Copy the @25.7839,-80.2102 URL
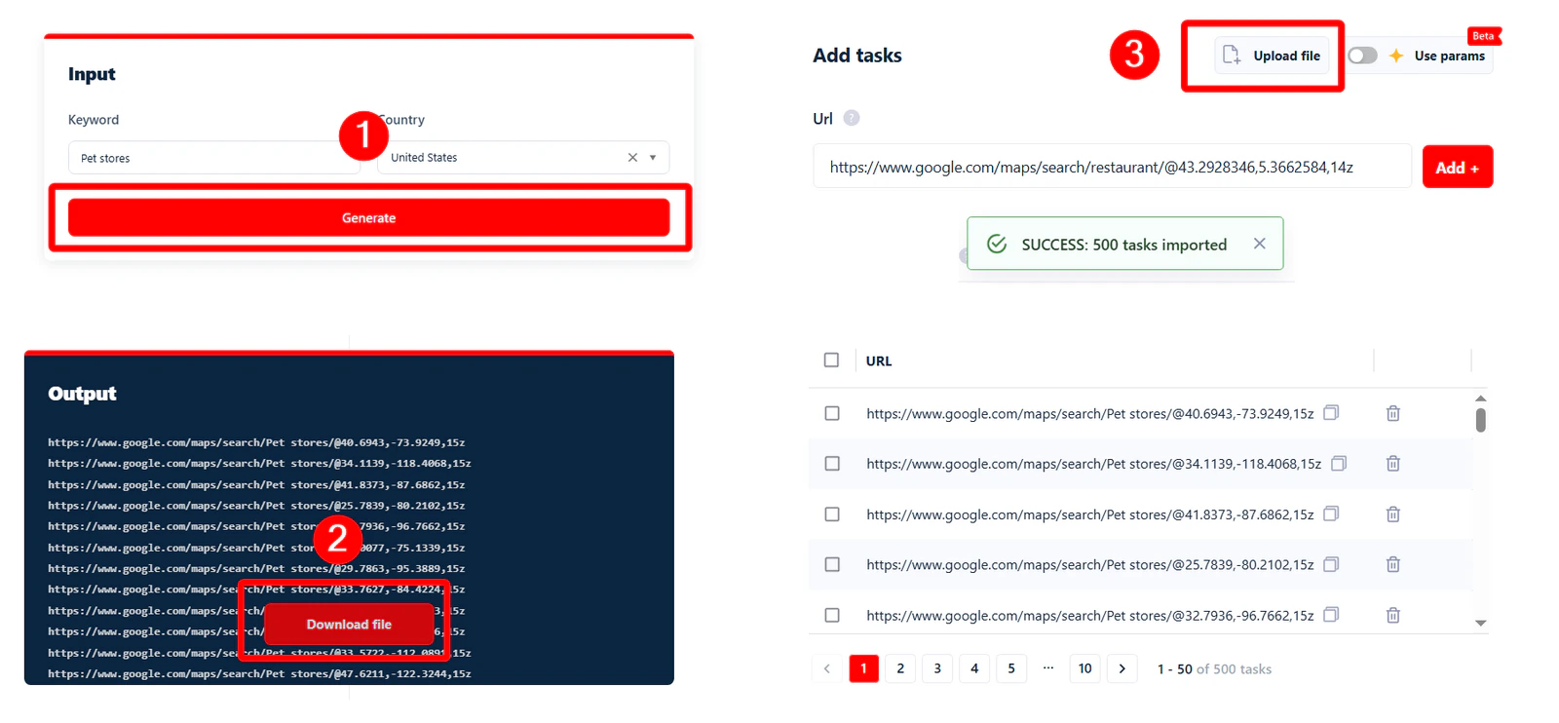This screenshot has width=1559, height=723. [1331, 564]
